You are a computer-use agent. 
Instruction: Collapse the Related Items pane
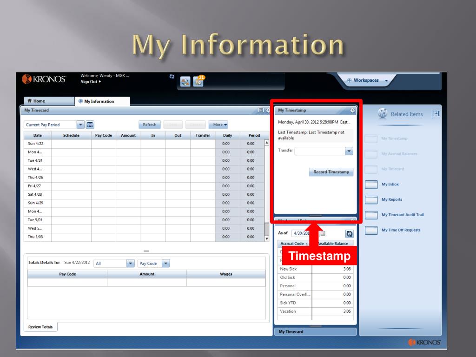(x=436, y=113)
